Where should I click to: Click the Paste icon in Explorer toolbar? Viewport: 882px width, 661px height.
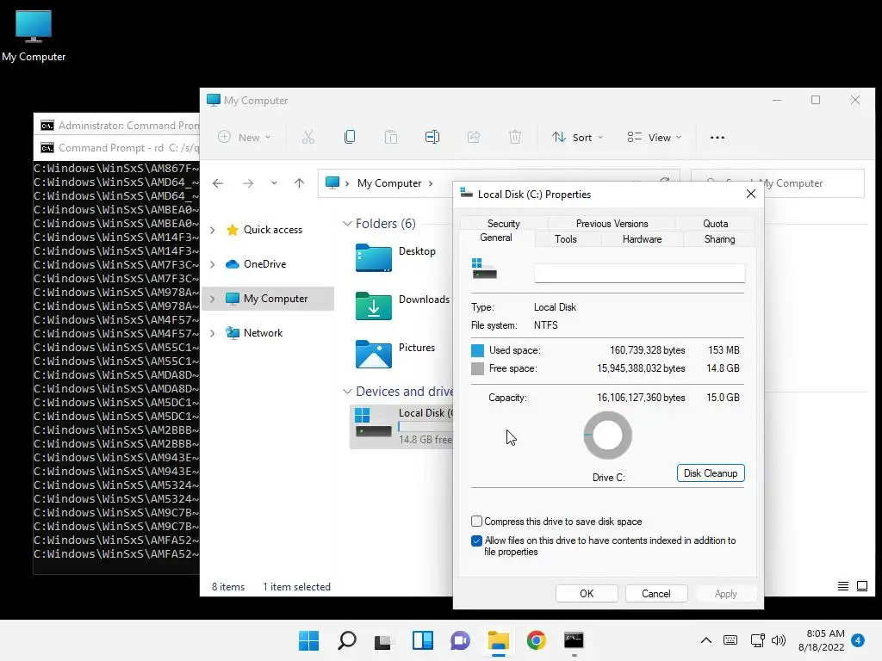(391, 137)
